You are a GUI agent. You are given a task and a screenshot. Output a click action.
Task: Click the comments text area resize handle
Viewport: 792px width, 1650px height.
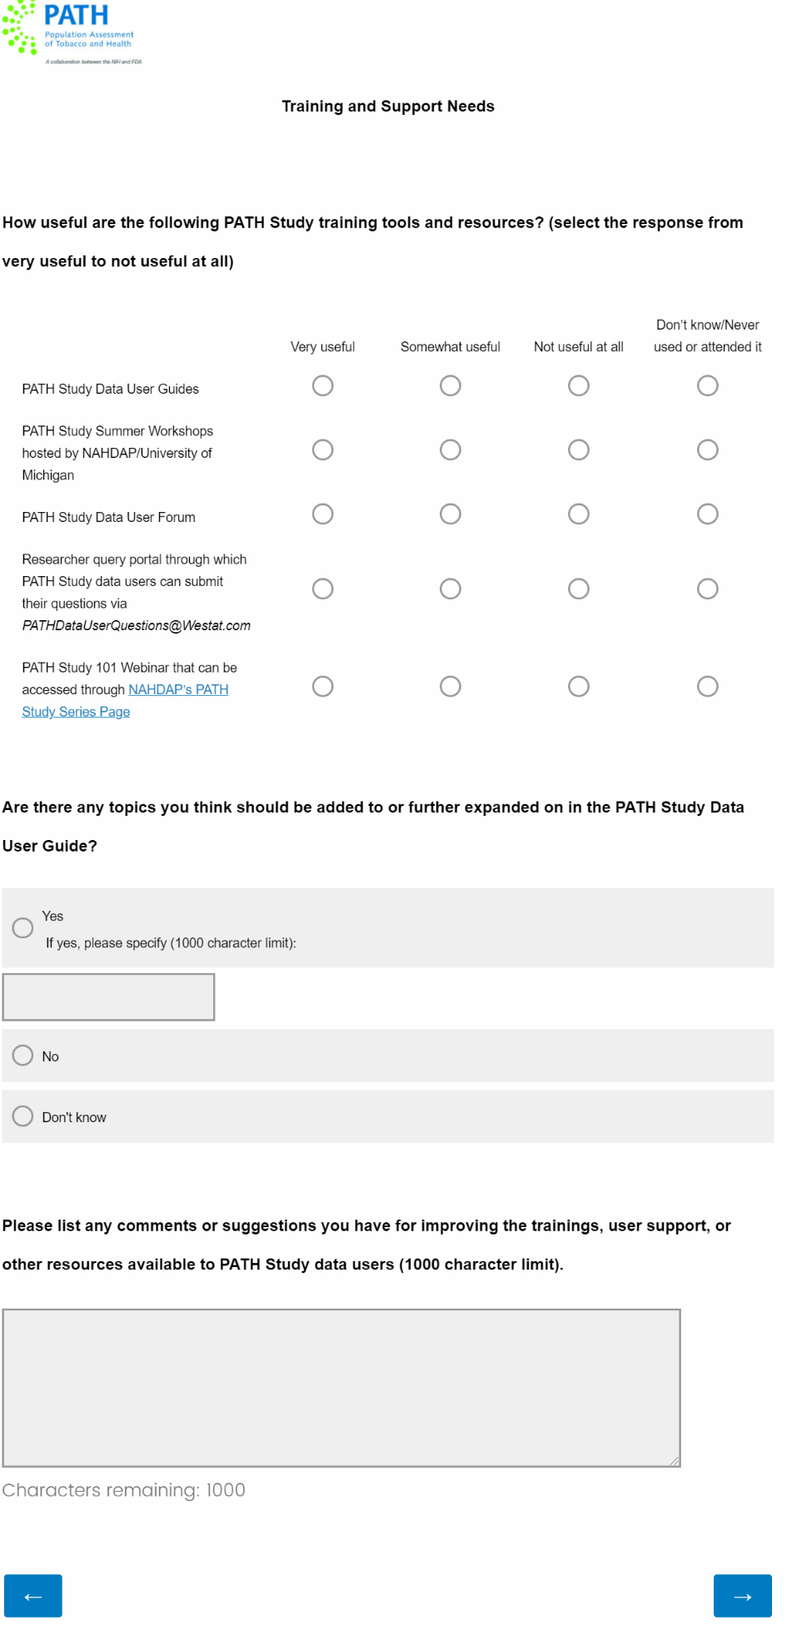point(675,1460)
